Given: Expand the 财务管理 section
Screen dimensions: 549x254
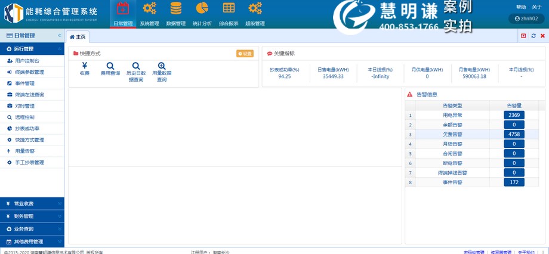Looking at the screenshot, I should (x=32, y=216).
